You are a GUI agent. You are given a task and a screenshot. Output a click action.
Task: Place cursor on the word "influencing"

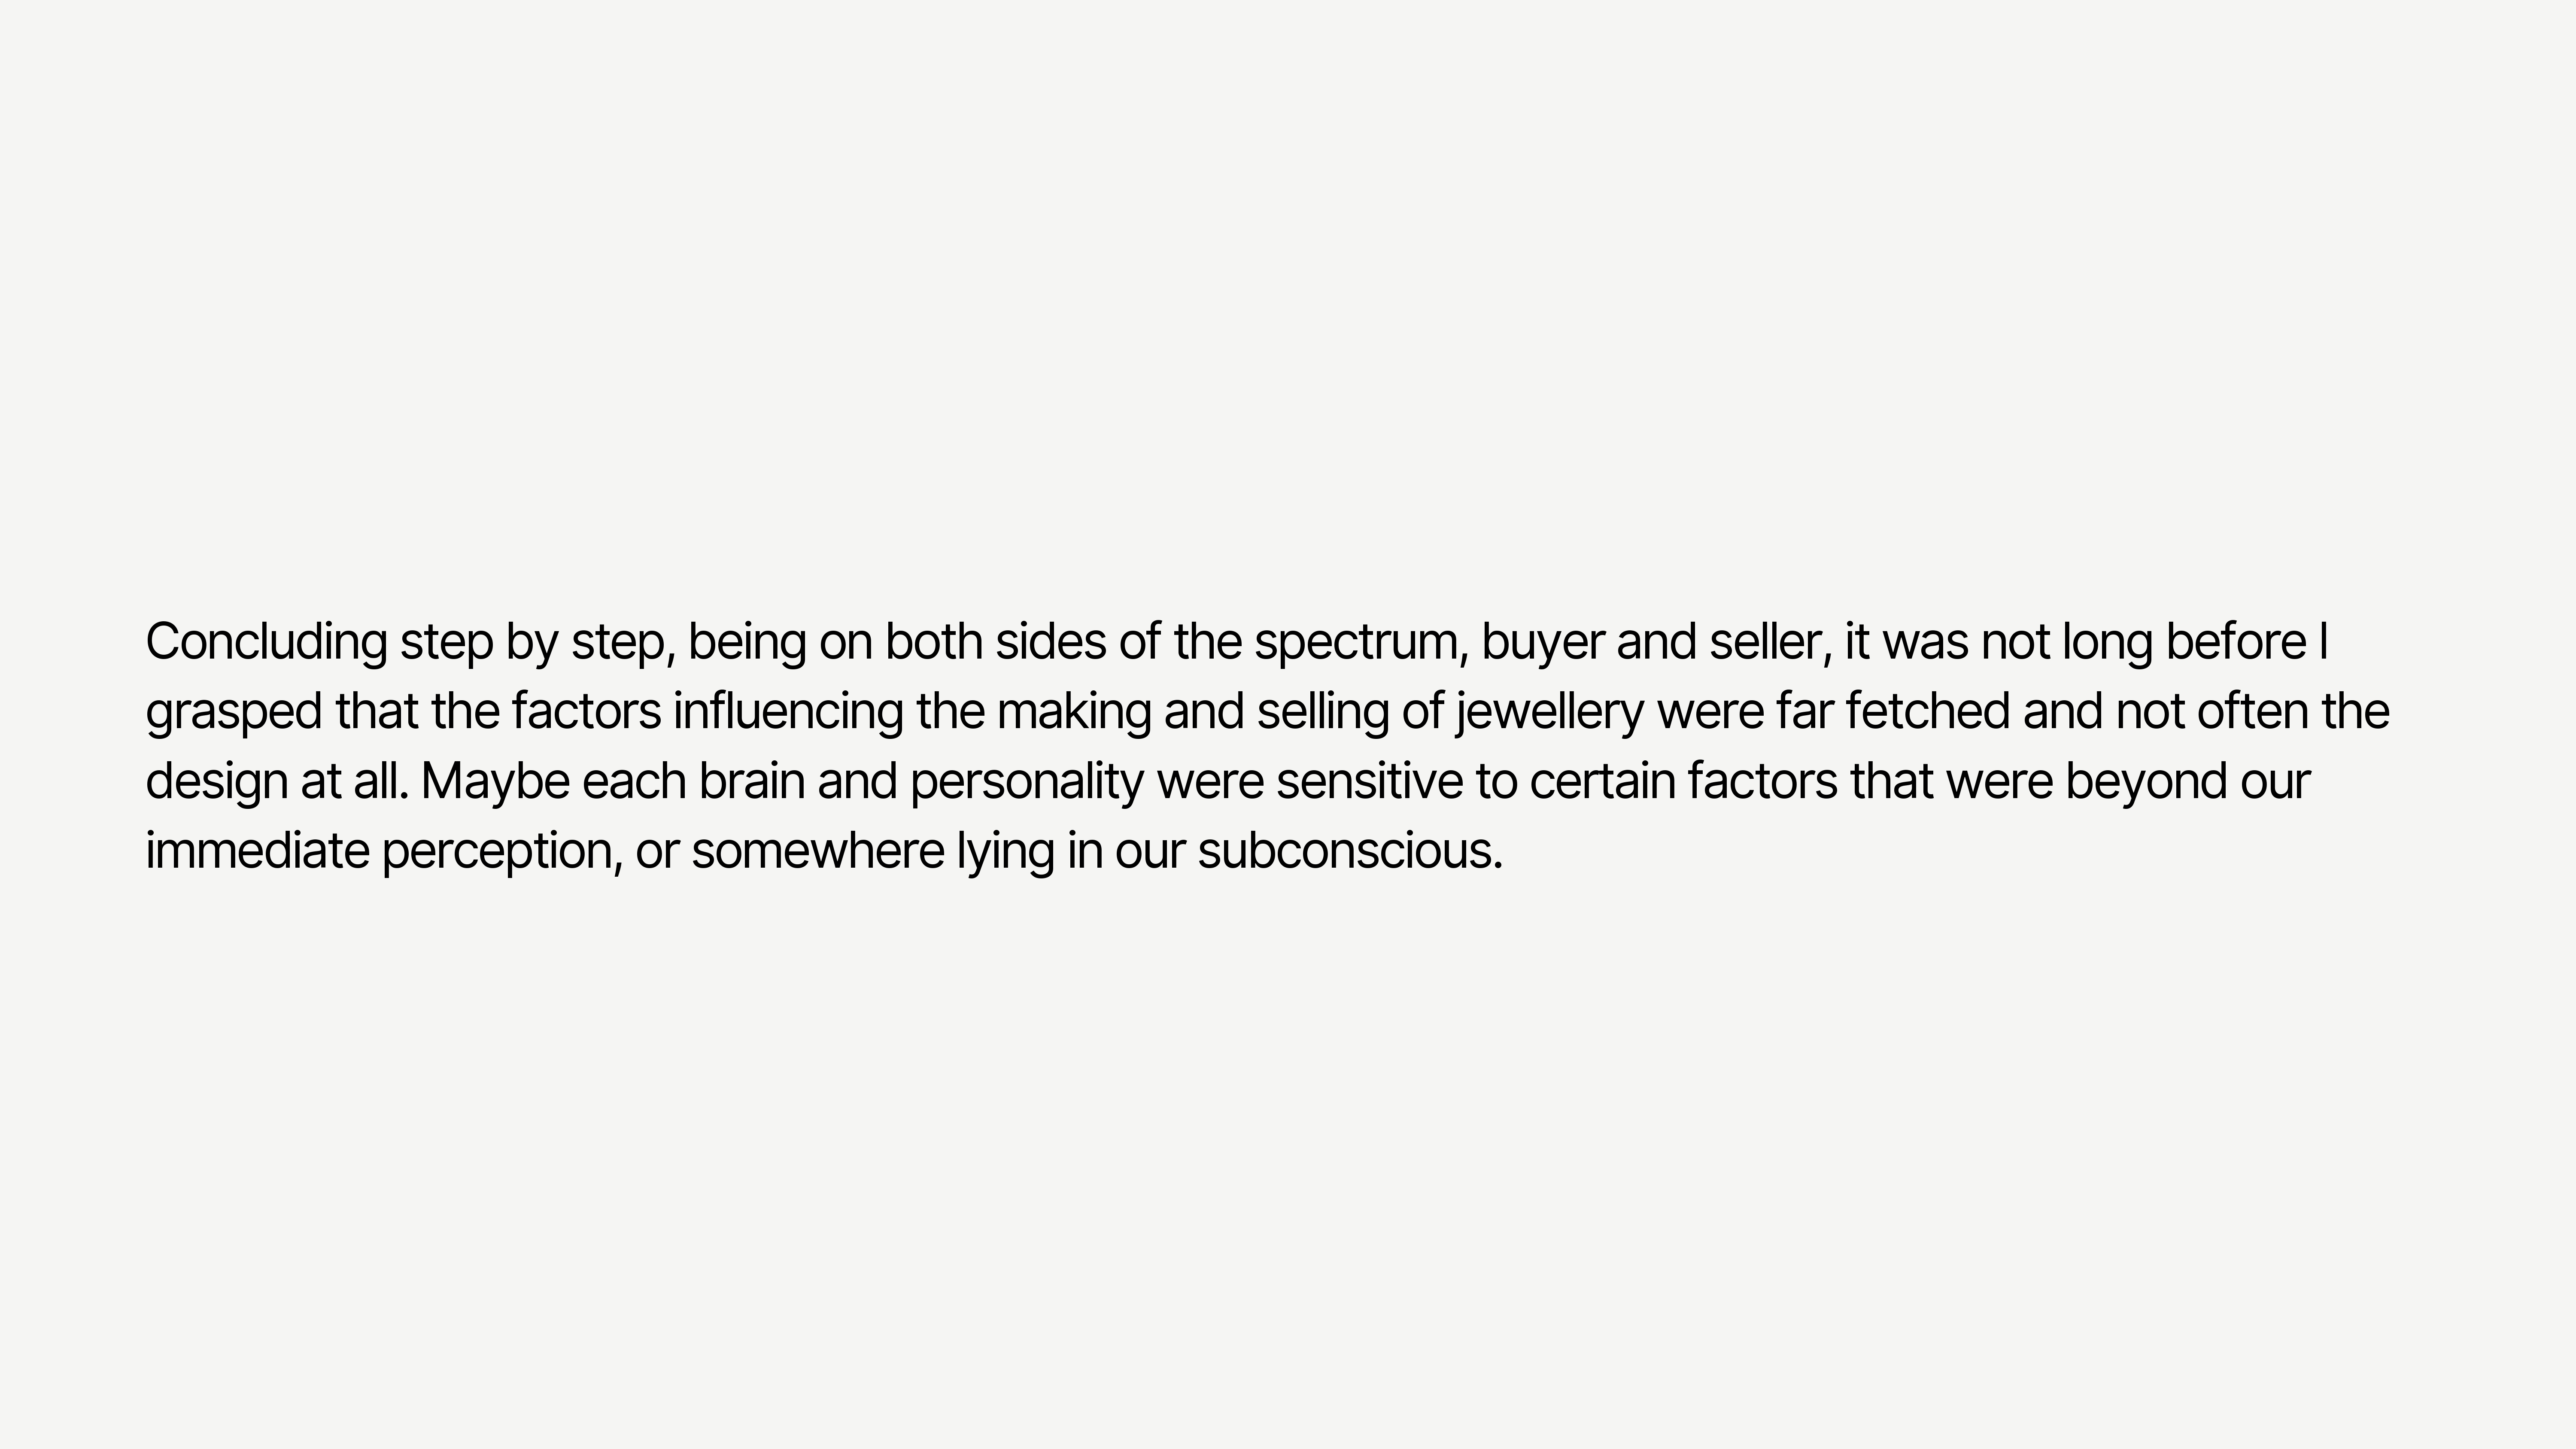pos(788,712)
